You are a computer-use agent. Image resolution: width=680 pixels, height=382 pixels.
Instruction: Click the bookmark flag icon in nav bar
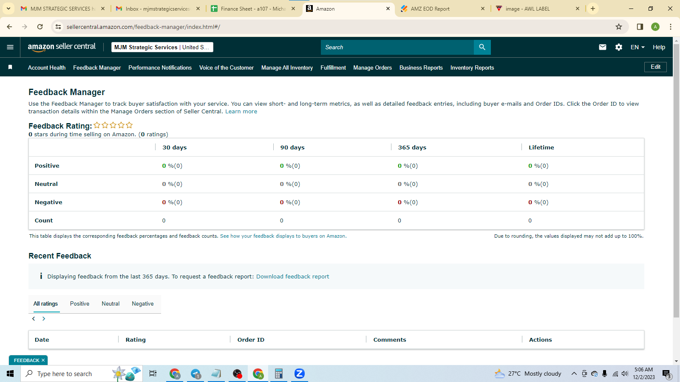(x=10, y=67)
